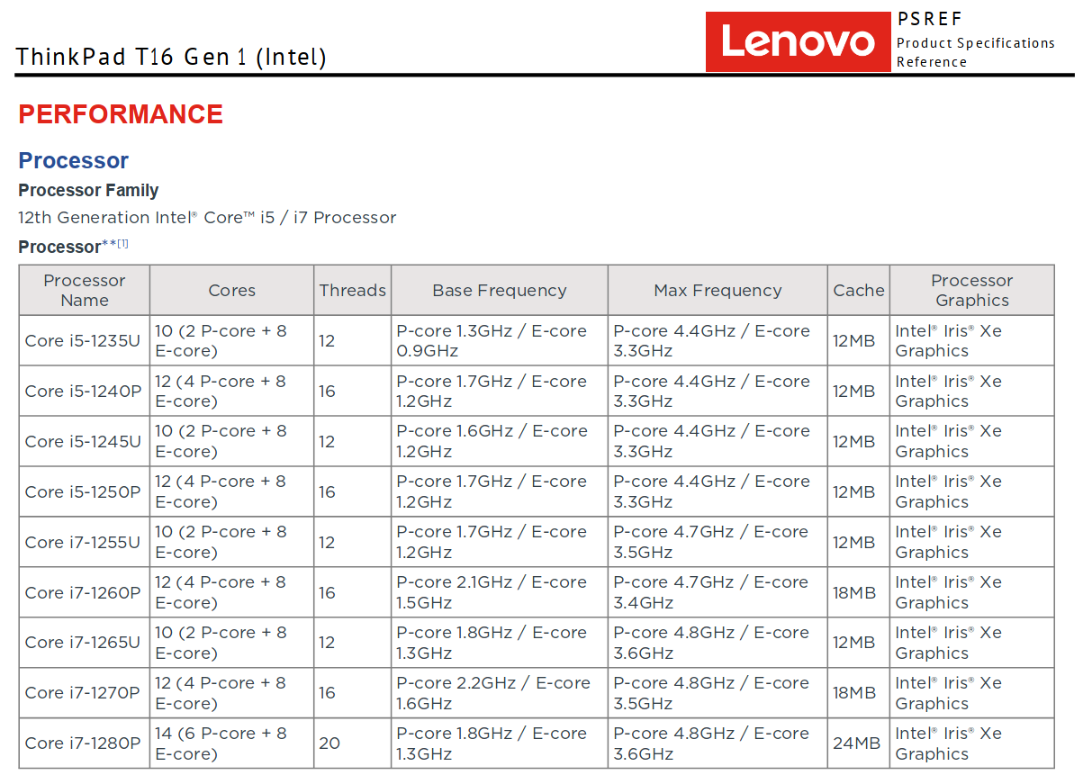This screenshot has width=1083, height=775.
Task: Click the Processor Graphics column header
Action: (x=972, y=291)
